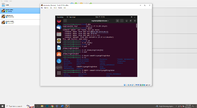Click the Downloads folder name in terminal

pyautogui.click(x=68, y=67)
